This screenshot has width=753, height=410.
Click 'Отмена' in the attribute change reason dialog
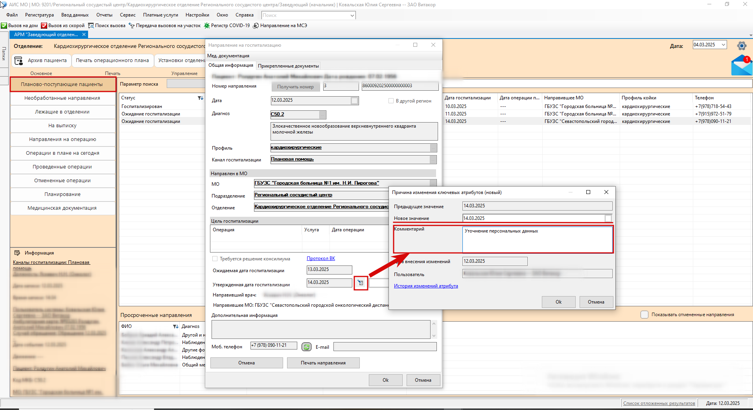click(596, 302)
